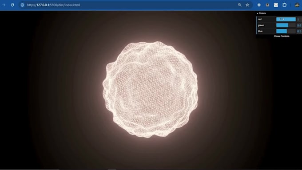
Task: Reload the page with the refresh icon
Action: (12, 5)
